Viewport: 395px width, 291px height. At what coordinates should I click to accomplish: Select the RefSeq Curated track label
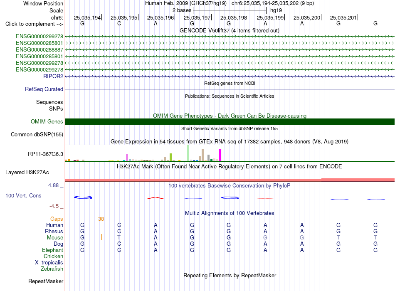(x=44, y=89)
